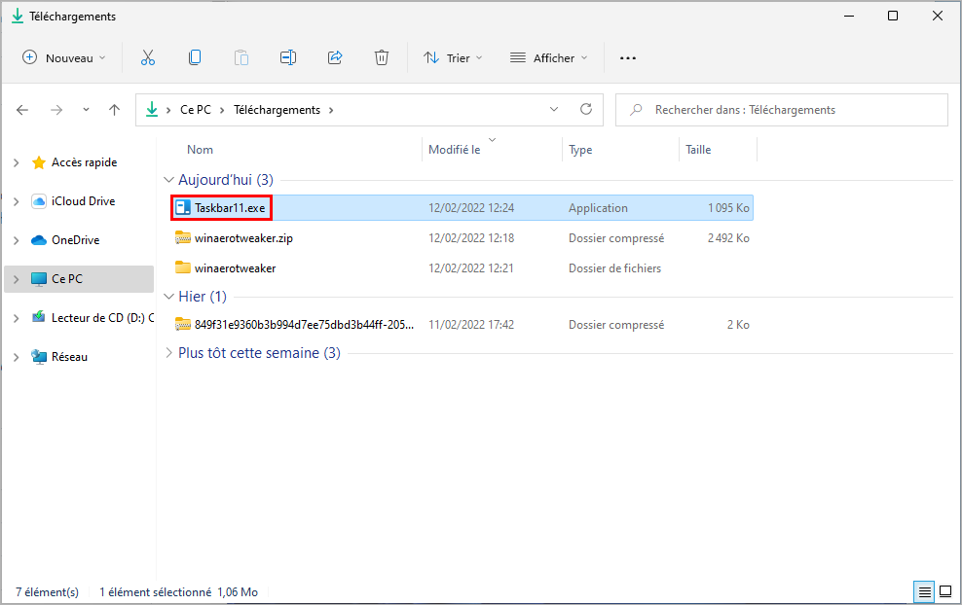The image size is (962, 605).
Task: Open the Nouveau menu
Action: coord(64,57)
